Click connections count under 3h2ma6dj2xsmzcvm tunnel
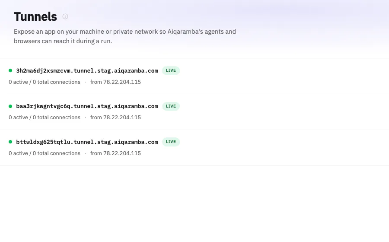Screen dimensions: 389x242 point(45,82)
